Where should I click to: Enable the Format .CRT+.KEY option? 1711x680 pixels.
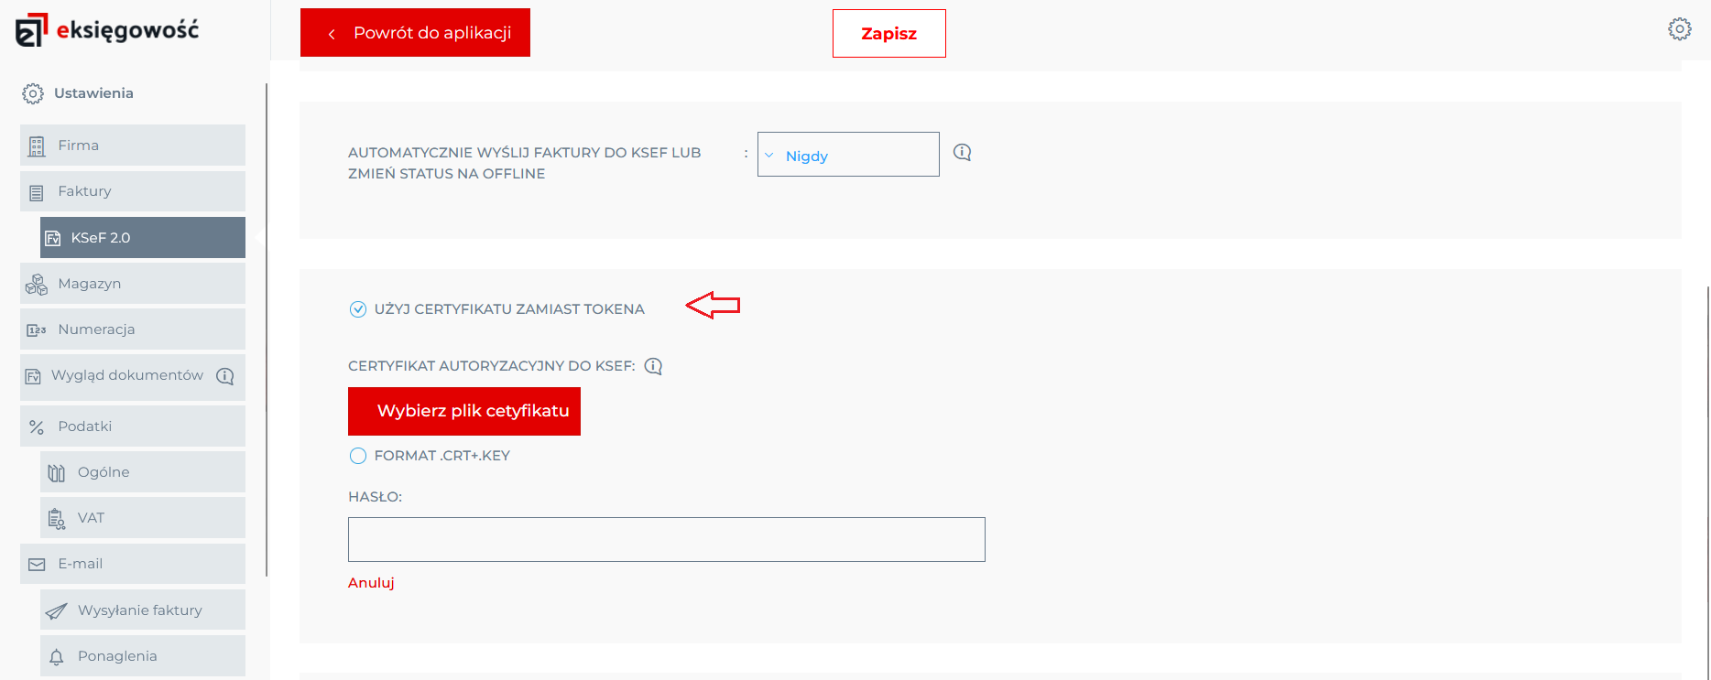coord(358,456)
